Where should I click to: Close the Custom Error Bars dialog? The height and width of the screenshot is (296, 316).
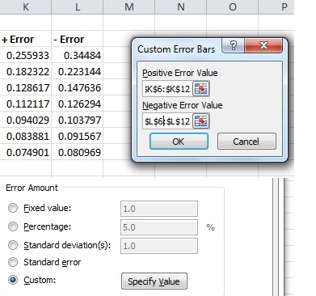click(263, 45)
